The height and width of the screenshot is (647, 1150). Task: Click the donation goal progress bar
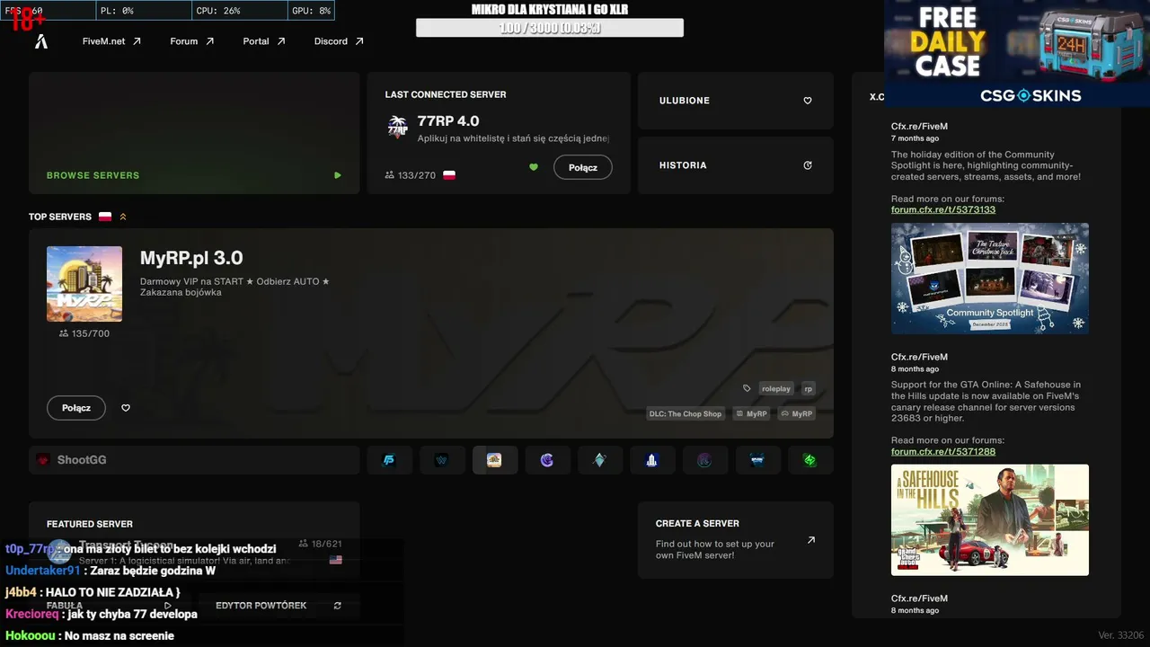click(550, 28)
